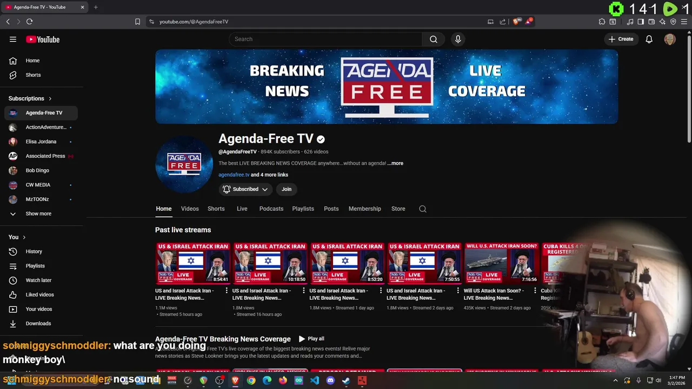Click the channel profile avatar

point(184,164)
